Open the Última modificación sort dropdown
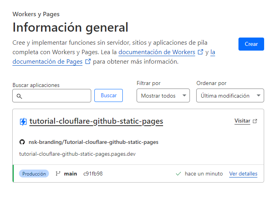 tap(230, 96)
